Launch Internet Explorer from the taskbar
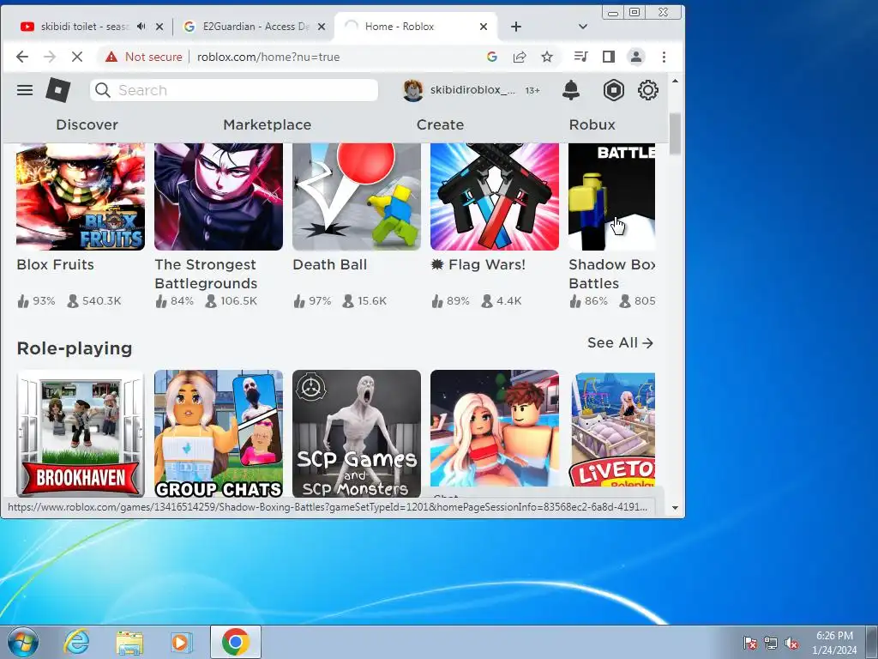The image size is (878, 659). point(76,642)
